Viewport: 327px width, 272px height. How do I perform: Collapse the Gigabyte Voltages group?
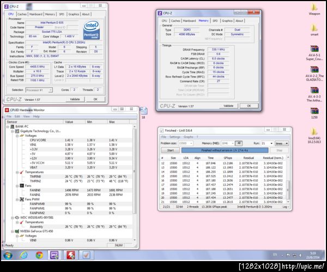point(17,136)
